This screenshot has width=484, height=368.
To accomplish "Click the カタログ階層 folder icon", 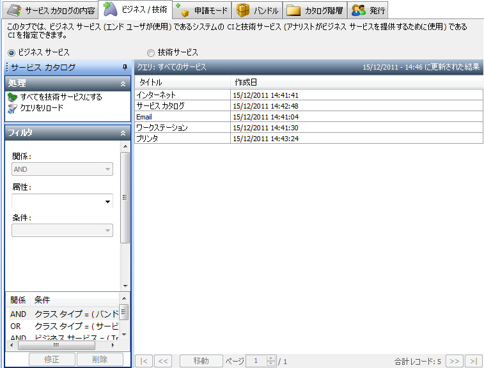I will (x=293, y=11).
